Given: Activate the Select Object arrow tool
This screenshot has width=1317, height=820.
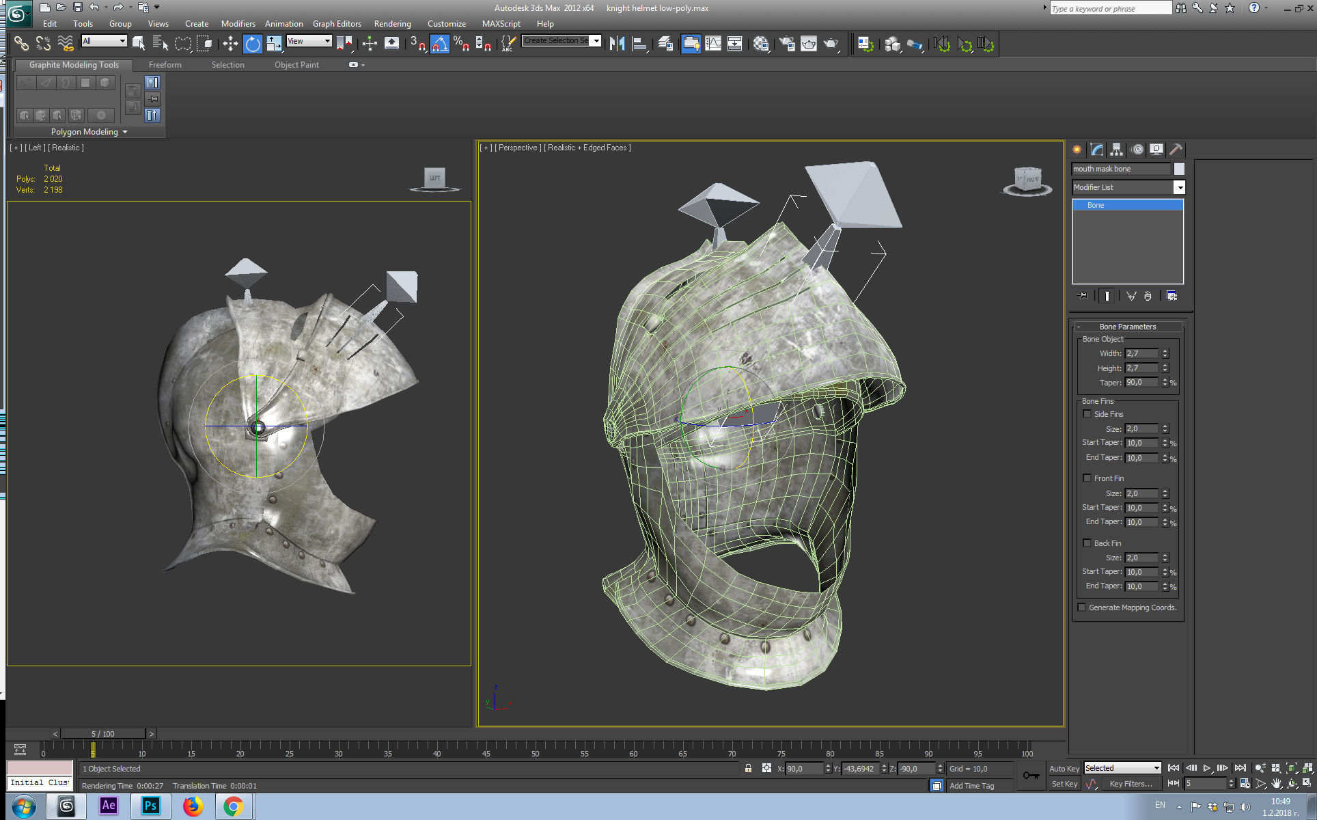Looking at the screenshot, I should (139, 44).
